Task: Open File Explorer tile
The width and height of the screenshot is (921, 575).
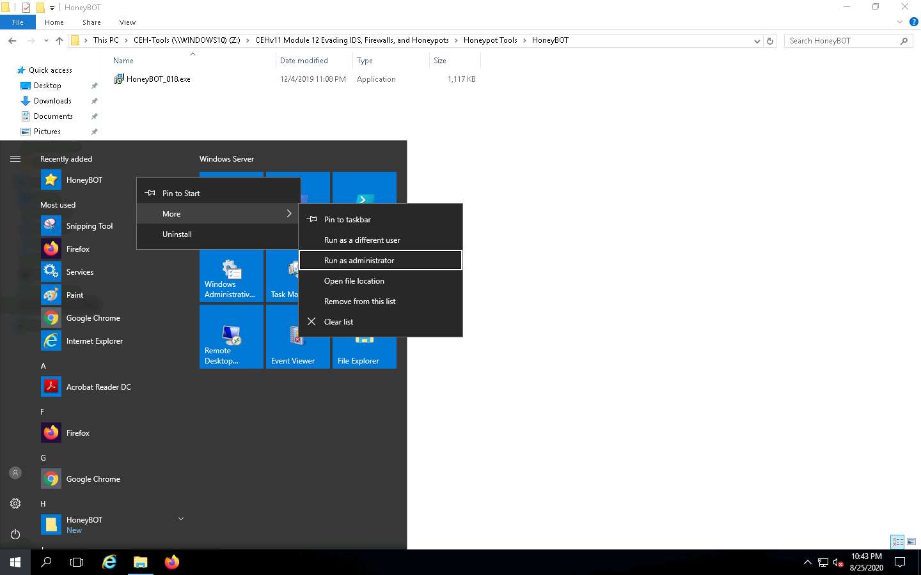Action: (365, 353)
